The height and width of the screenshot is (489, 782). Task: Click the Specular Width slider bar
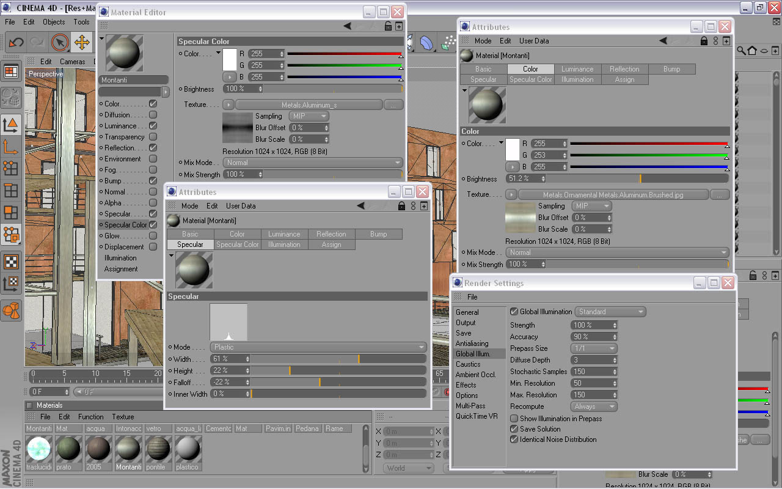click(x=338, y=359)
